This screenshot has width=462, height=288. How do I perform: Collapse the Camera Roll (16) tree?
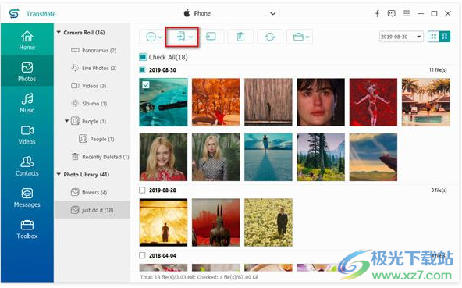(x=59, y=33)
